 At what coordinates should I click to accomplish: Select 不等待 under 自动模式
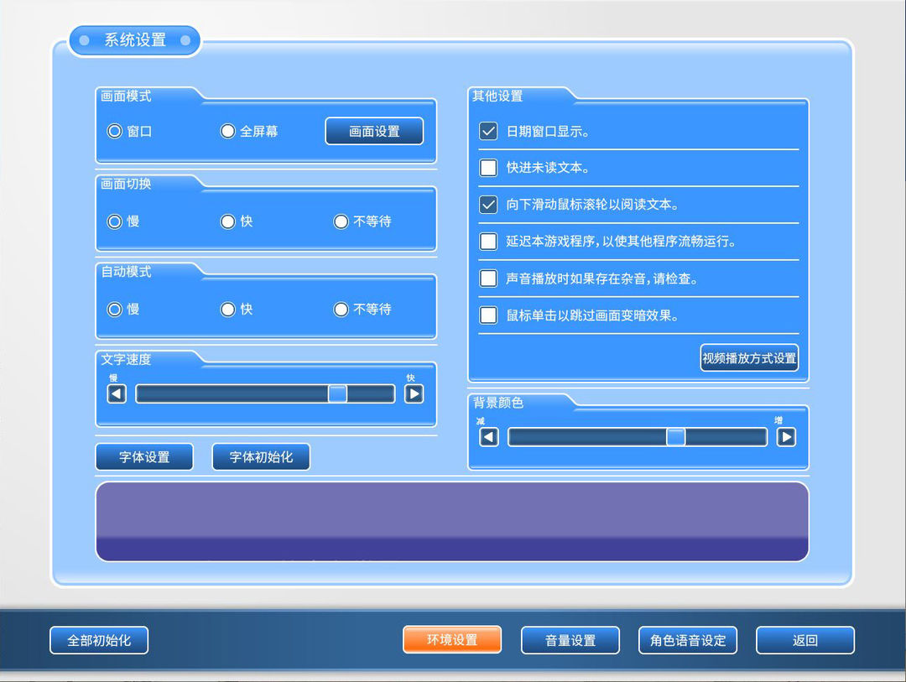pyautogui.click(x=341, y=309)
